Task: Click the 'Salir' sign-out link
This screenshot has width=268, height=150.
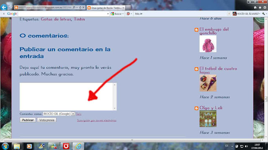Action: coord(79,114)
